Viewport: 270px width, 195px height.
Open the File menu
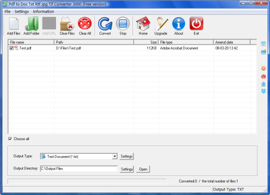coord(7,11)
